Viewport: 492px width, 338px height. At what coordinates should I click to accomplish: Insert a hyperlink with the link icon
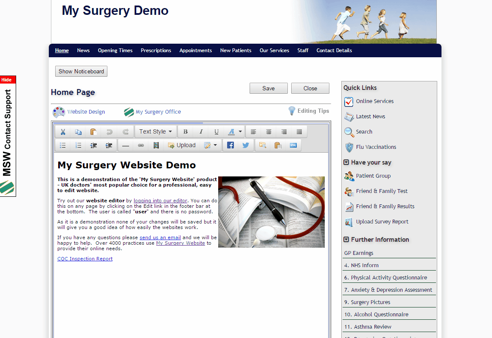click(x=141, y=145)
